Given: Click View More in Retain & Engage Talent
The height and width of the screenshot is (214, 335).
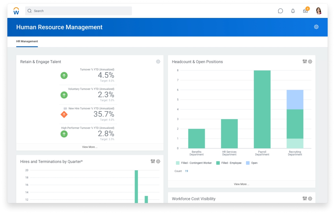Looking at the screenshot, I should coord(90,147).
